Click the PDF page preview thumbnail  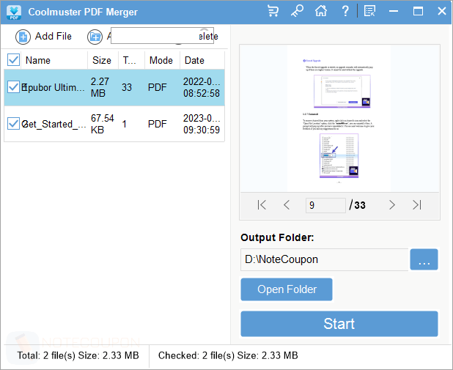coord(339,119)
